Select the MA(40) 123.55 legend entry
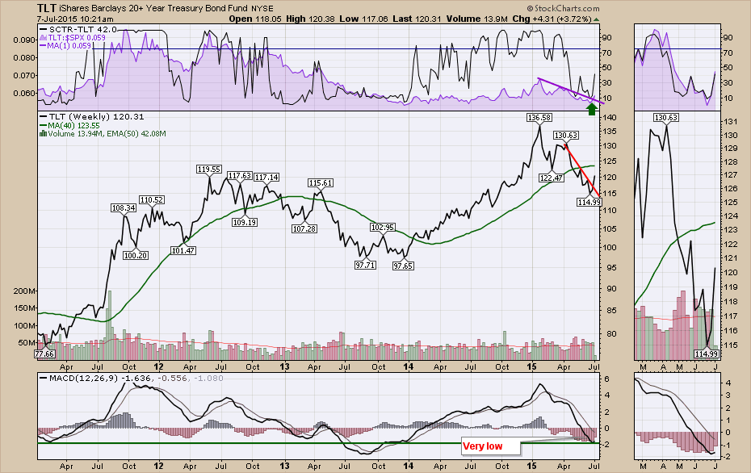 click(x=69, y=125)
